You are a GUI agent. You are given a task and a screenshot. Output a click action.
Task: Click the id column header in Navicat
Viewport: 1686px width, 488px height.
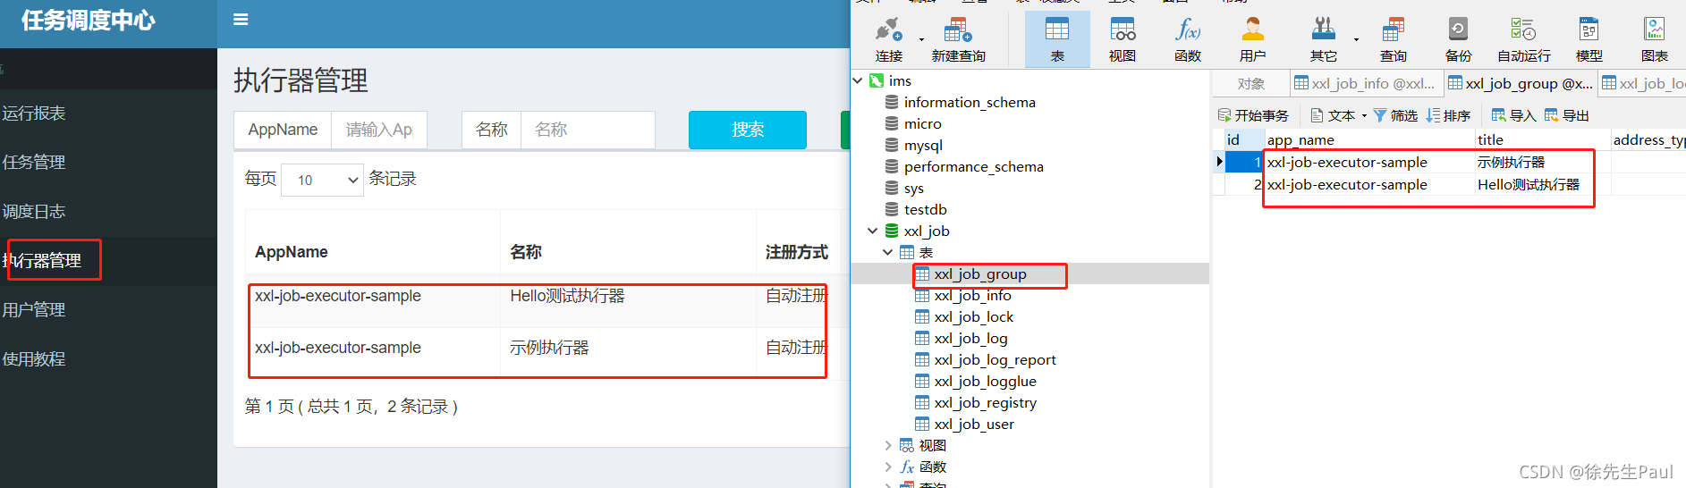[x=1242, y=139]
